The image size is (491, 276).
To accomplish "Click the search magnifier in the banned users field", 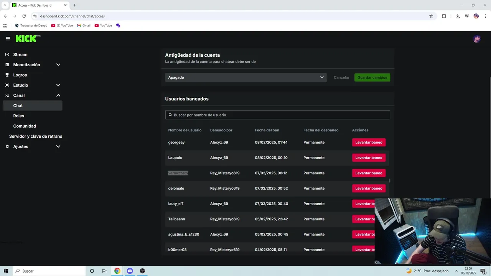I will [x=170, y=115].
